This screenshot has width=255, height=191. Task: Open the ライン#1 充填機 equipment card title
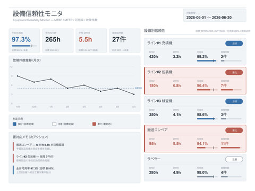coord(160,43)
